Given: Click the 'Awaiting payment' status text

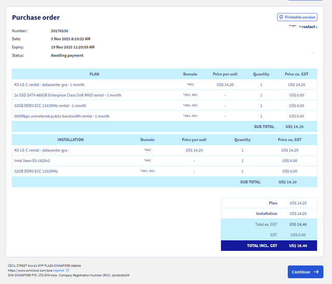Looking at the screenshot, I should coord(67,56).
